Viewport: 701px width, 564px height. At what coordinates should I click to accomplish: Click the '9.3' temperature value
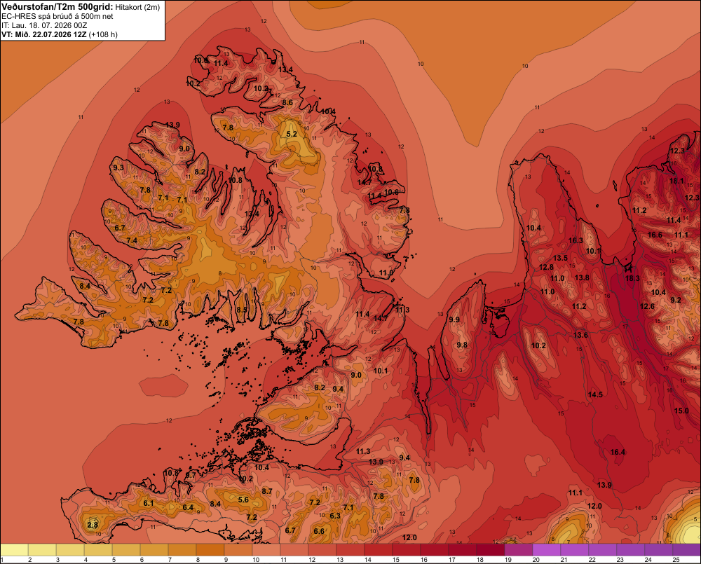point(118,167)
